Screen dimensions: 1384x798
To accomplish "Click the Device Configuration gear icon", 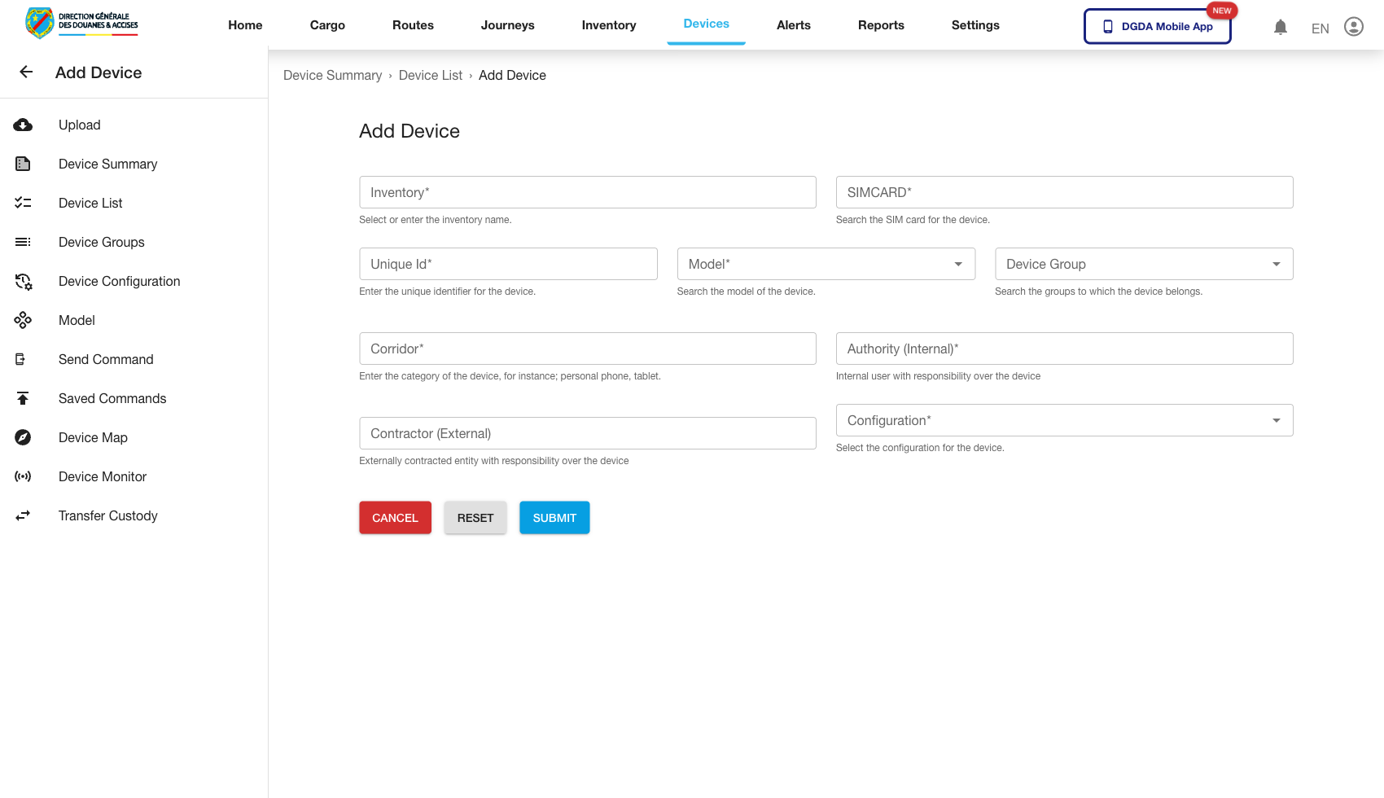I will [23, 281].
